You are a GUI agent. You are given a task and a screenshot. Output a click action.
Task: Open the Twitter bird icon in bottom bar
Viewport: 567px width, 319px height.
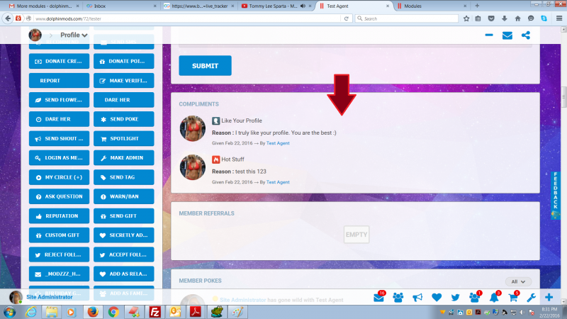click(455, 298)
